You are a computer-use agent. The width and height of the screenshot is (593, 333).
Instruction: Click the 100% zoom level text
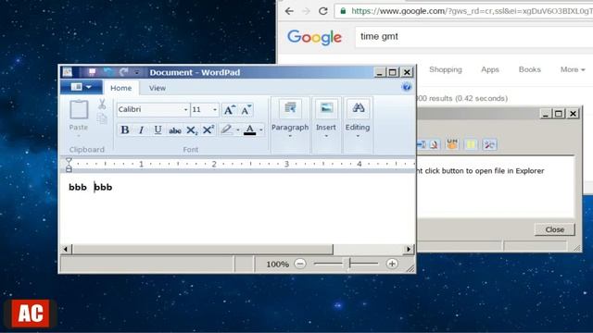[277, 264]
